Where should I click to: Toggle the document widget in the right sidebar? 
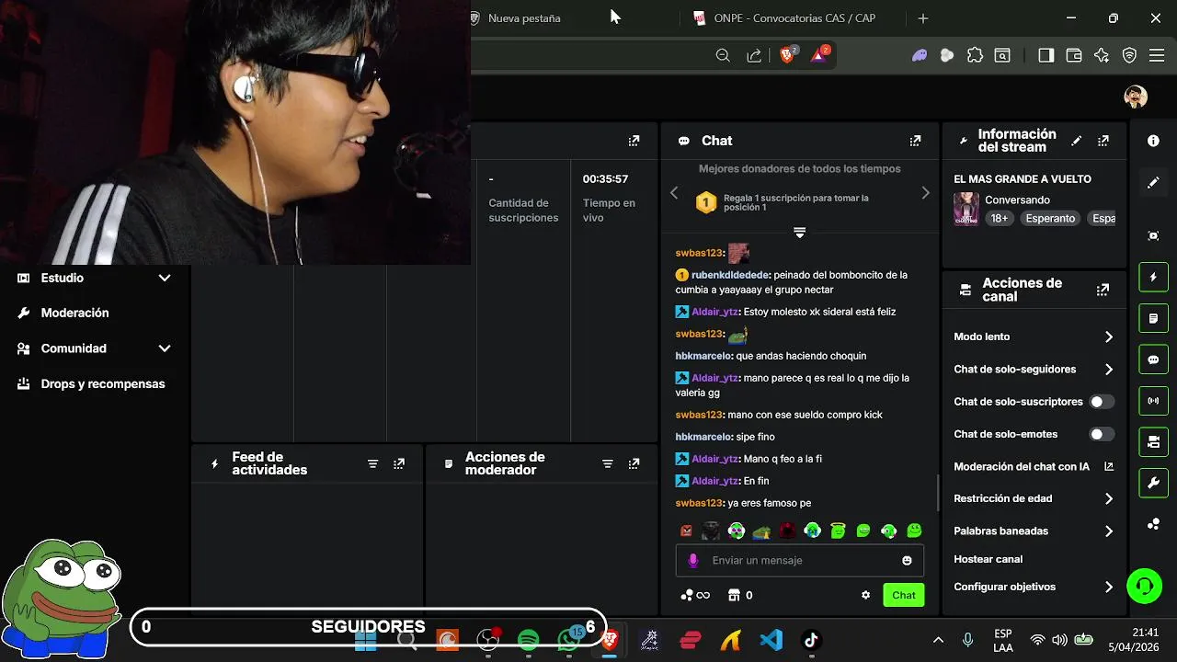[x=1153, y=318]
